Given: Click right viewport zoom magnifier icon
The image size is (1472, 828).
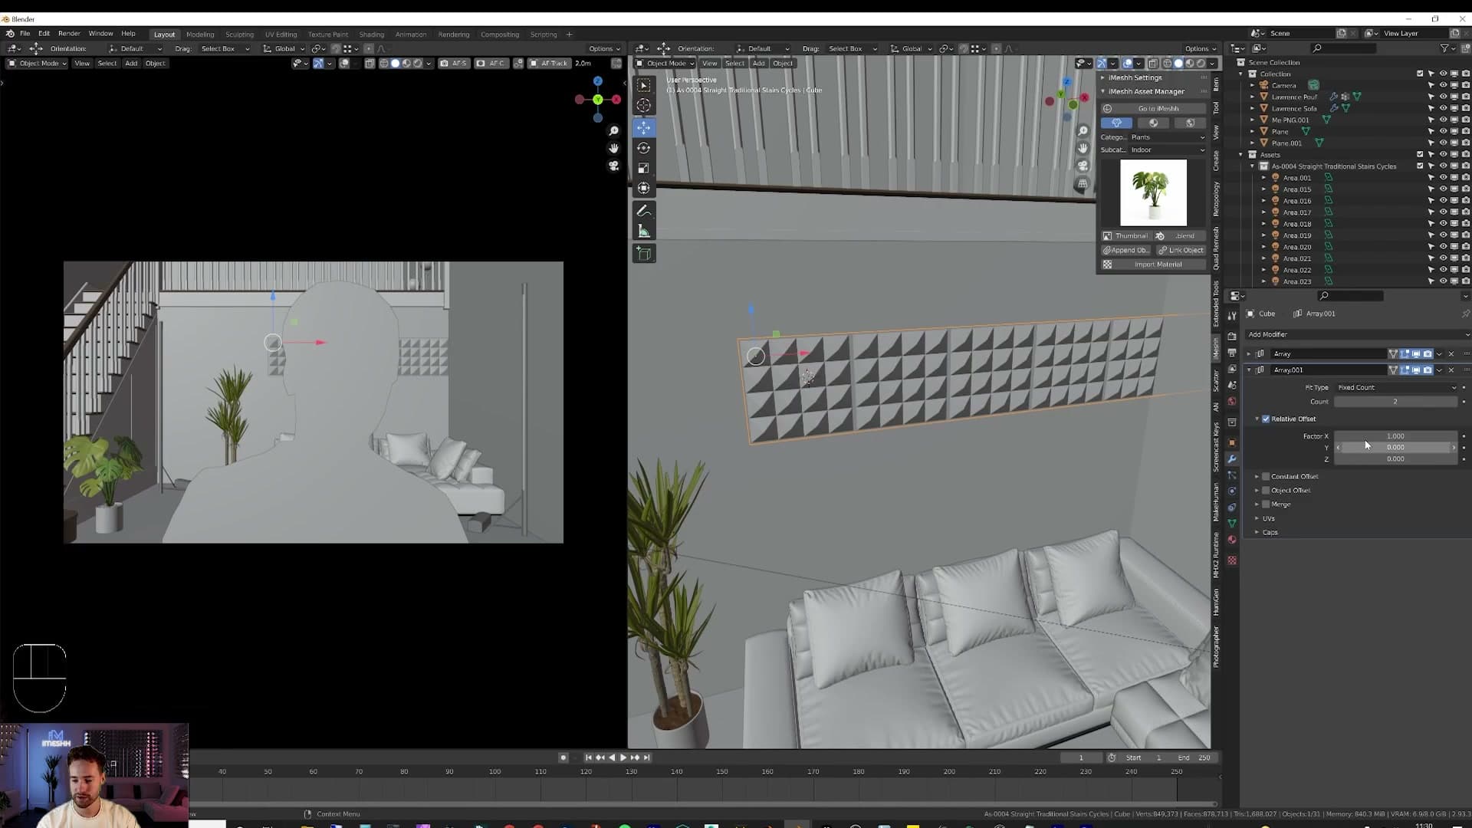Looking at the screenshot, I should tap(1083, 131).
